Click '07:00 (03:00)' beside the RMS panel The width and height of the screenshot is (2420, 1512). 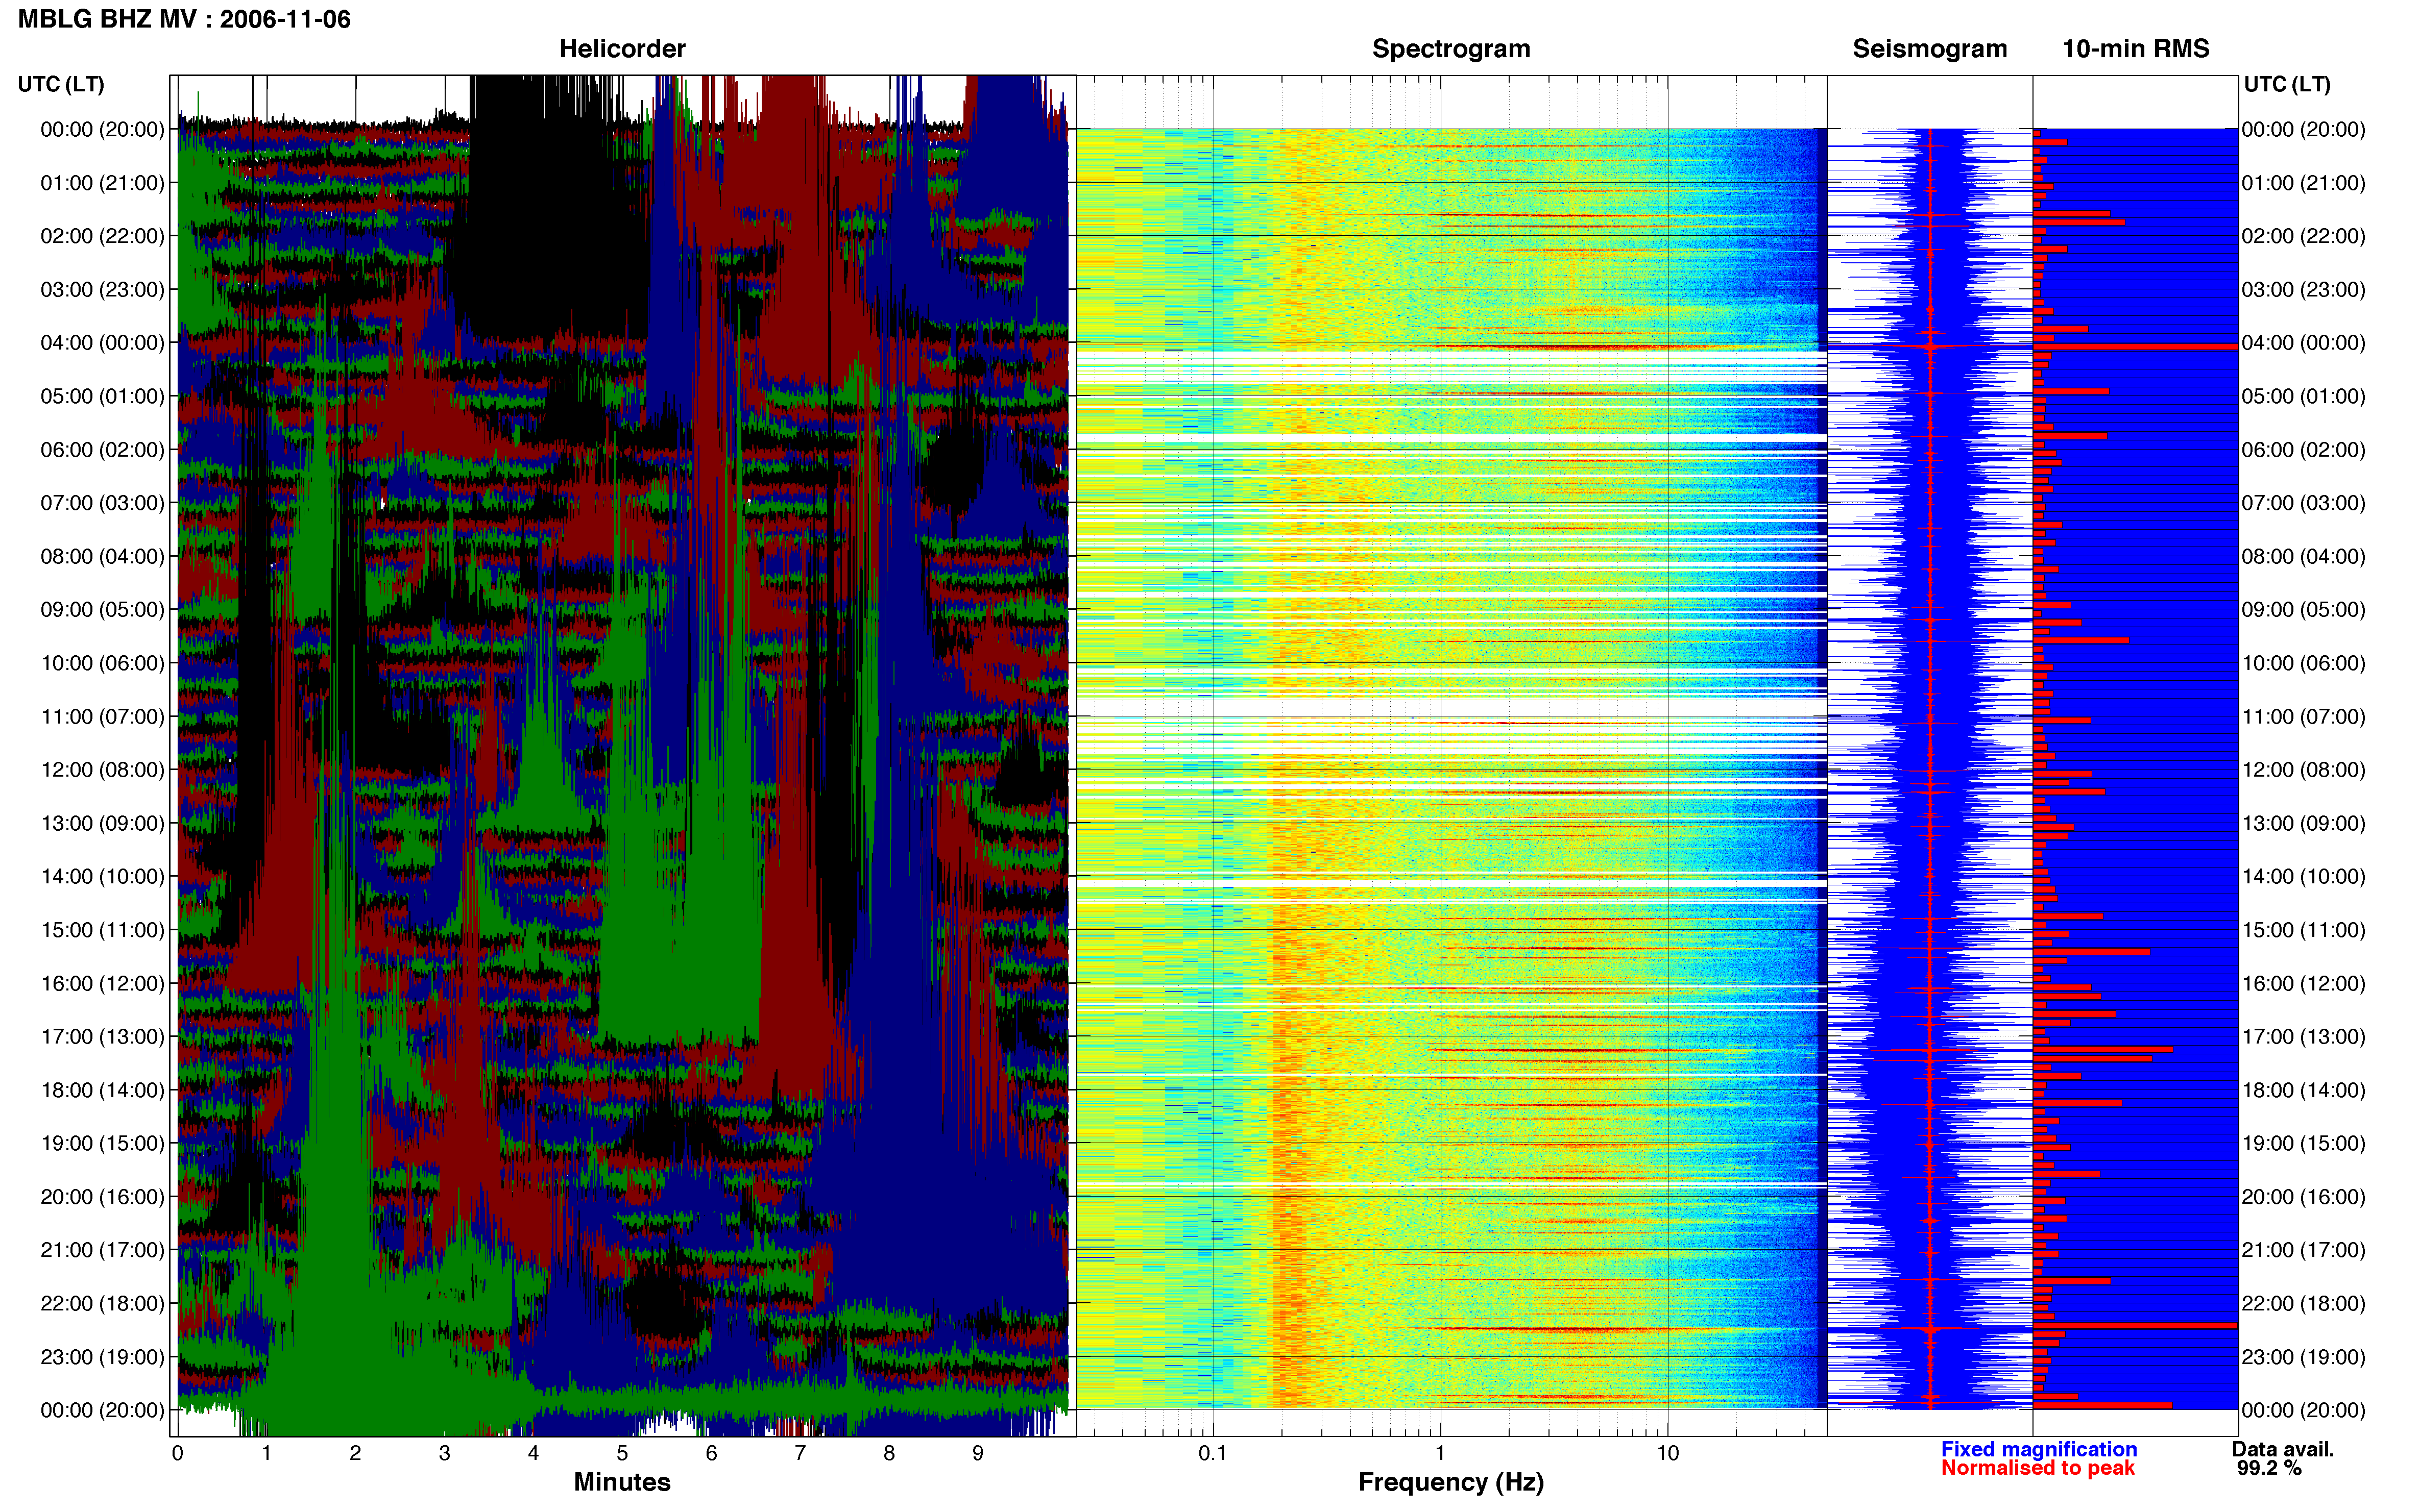(2303, 503)
